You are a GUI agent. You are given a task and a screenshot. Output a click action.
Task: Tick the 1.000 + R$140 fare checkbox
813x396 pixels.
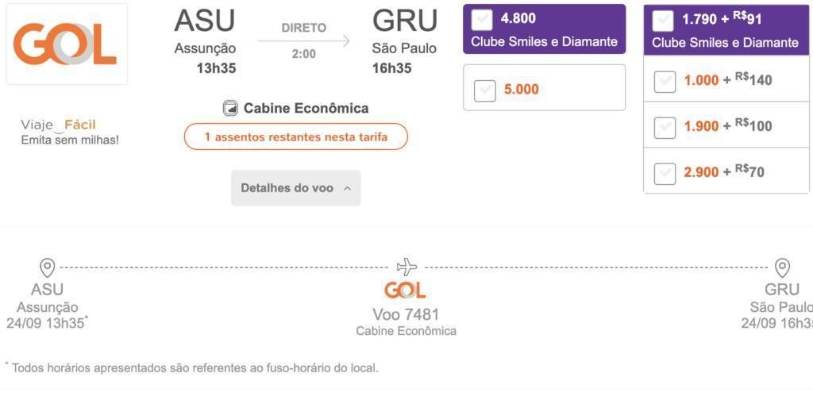pos(665,82)
